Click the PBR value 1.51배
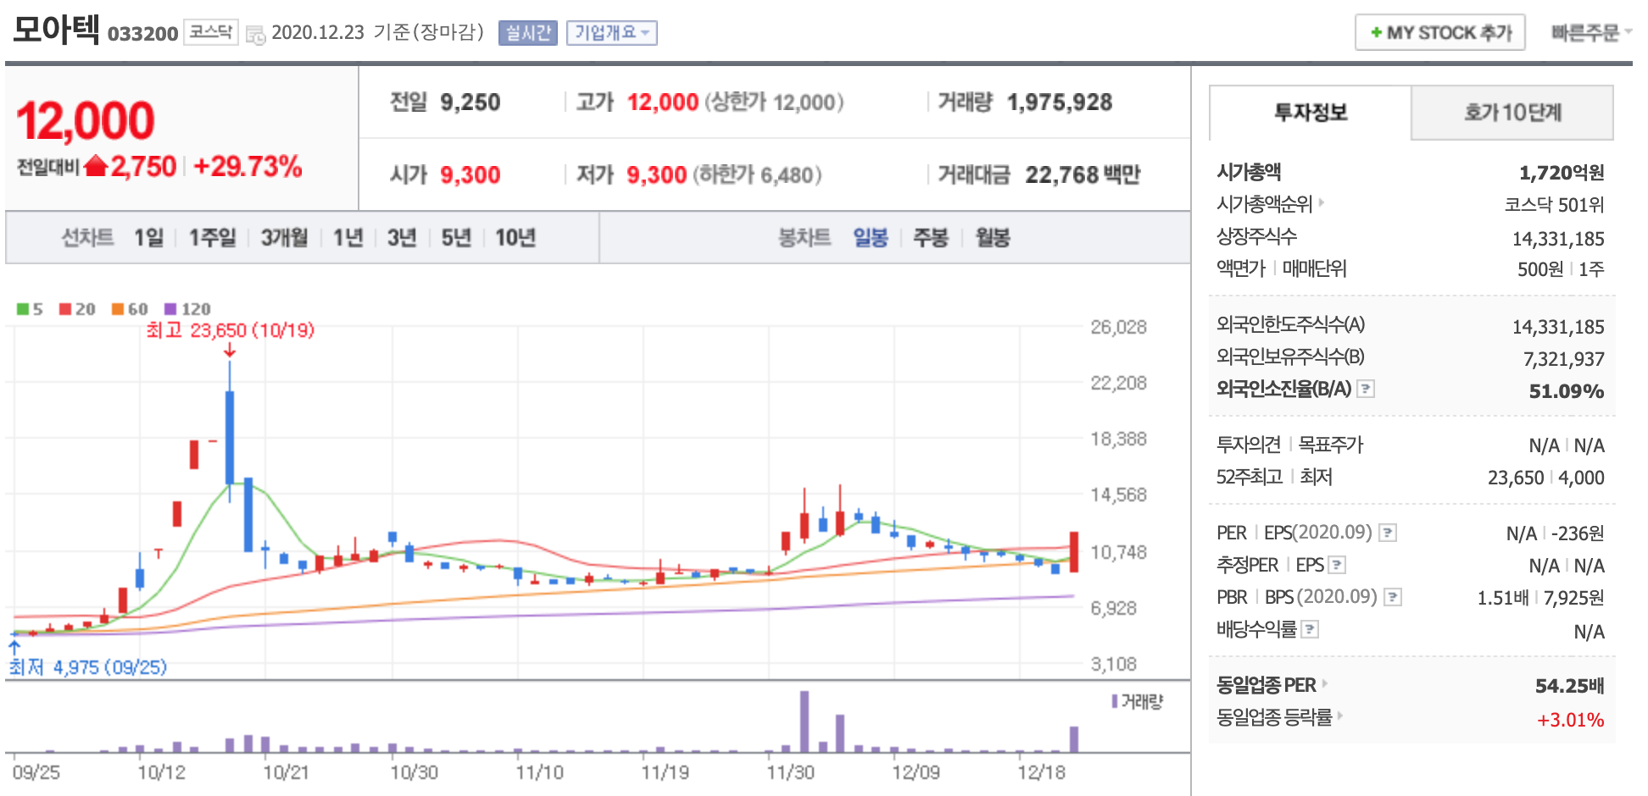The height and width of the screenshot is (796, 1648). pos(1503,598)
